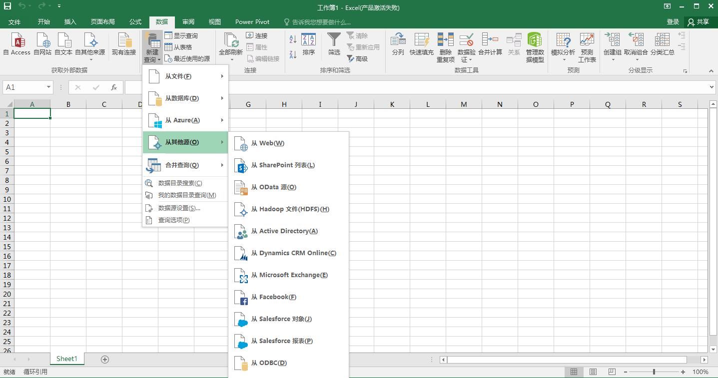Select 从 Active Directory(A)
The image size is (718, 378).
pyautogui.click(x=288, y=231)
